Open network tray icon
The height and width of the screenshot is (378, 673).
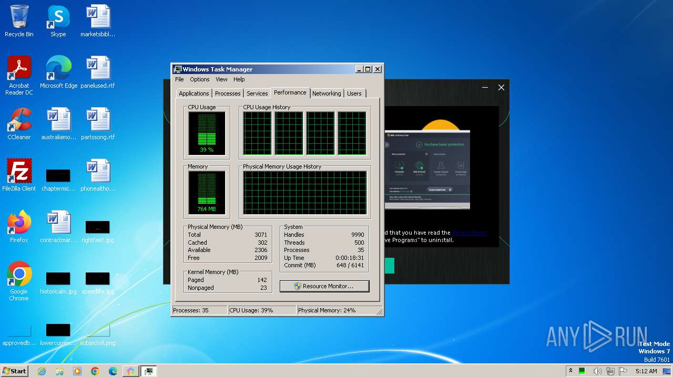point(610,371)
